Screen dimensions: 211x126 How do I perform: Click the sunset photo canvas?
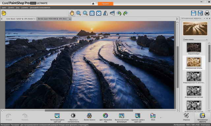(90, 65)
